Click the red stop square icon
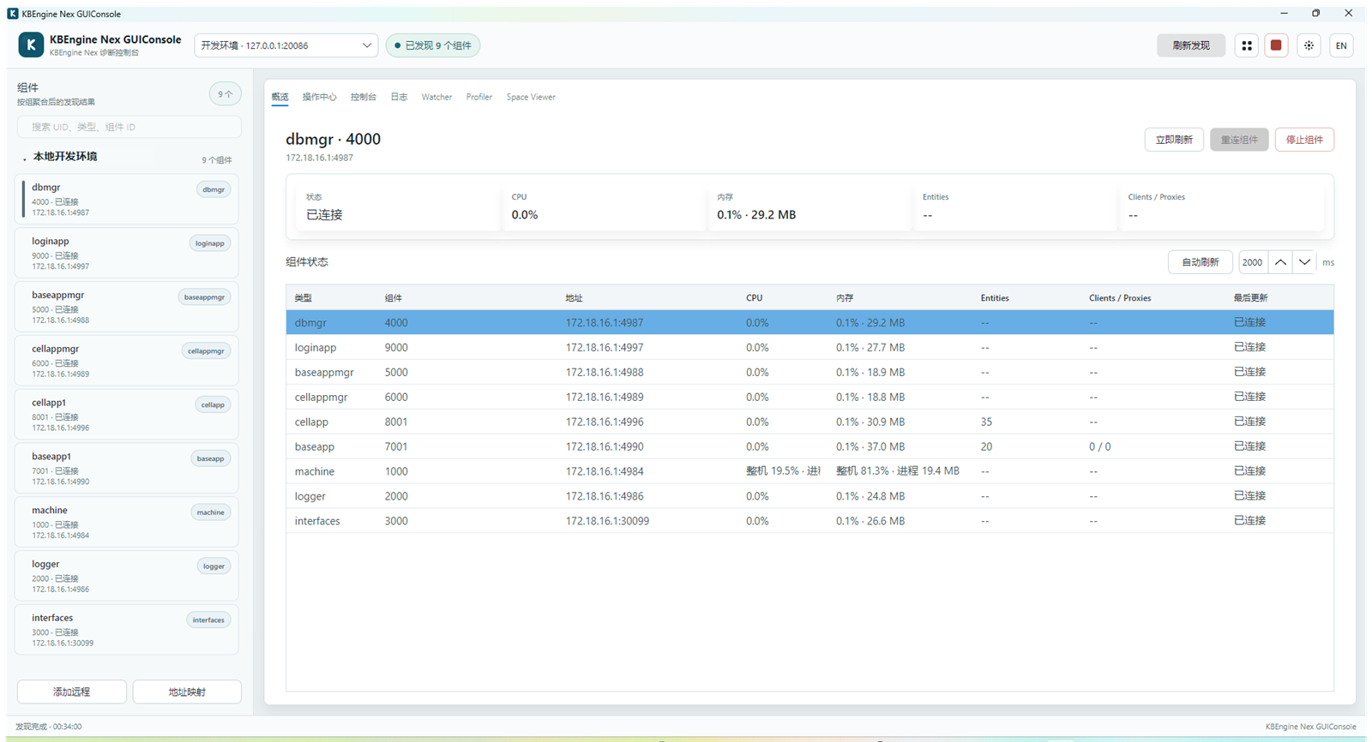 tap(1276, 45)
